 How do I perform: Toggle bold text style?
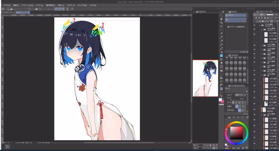[233, 102]
